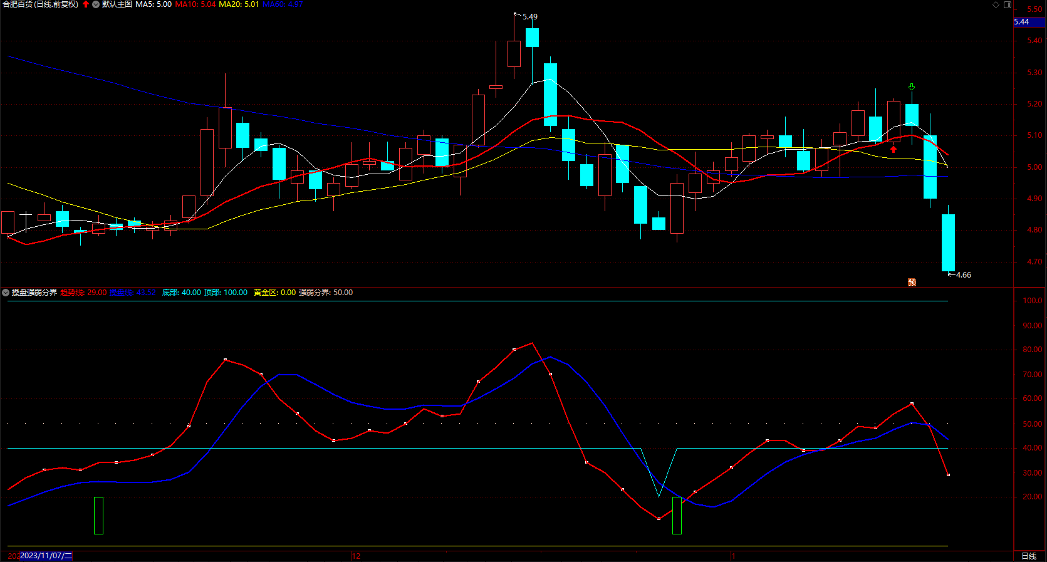1047x562 pixels.
Task: Click the first green signal bar in indicator panel
Action: [x=98, y=516]
